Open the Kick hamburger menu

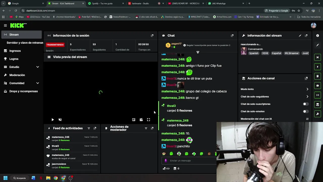[5, 26]
